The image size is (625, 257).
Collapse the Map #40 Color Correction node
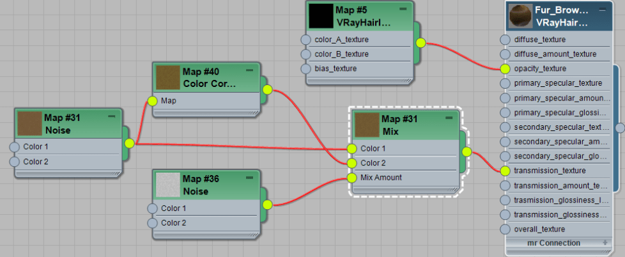[x=250, y=70]
